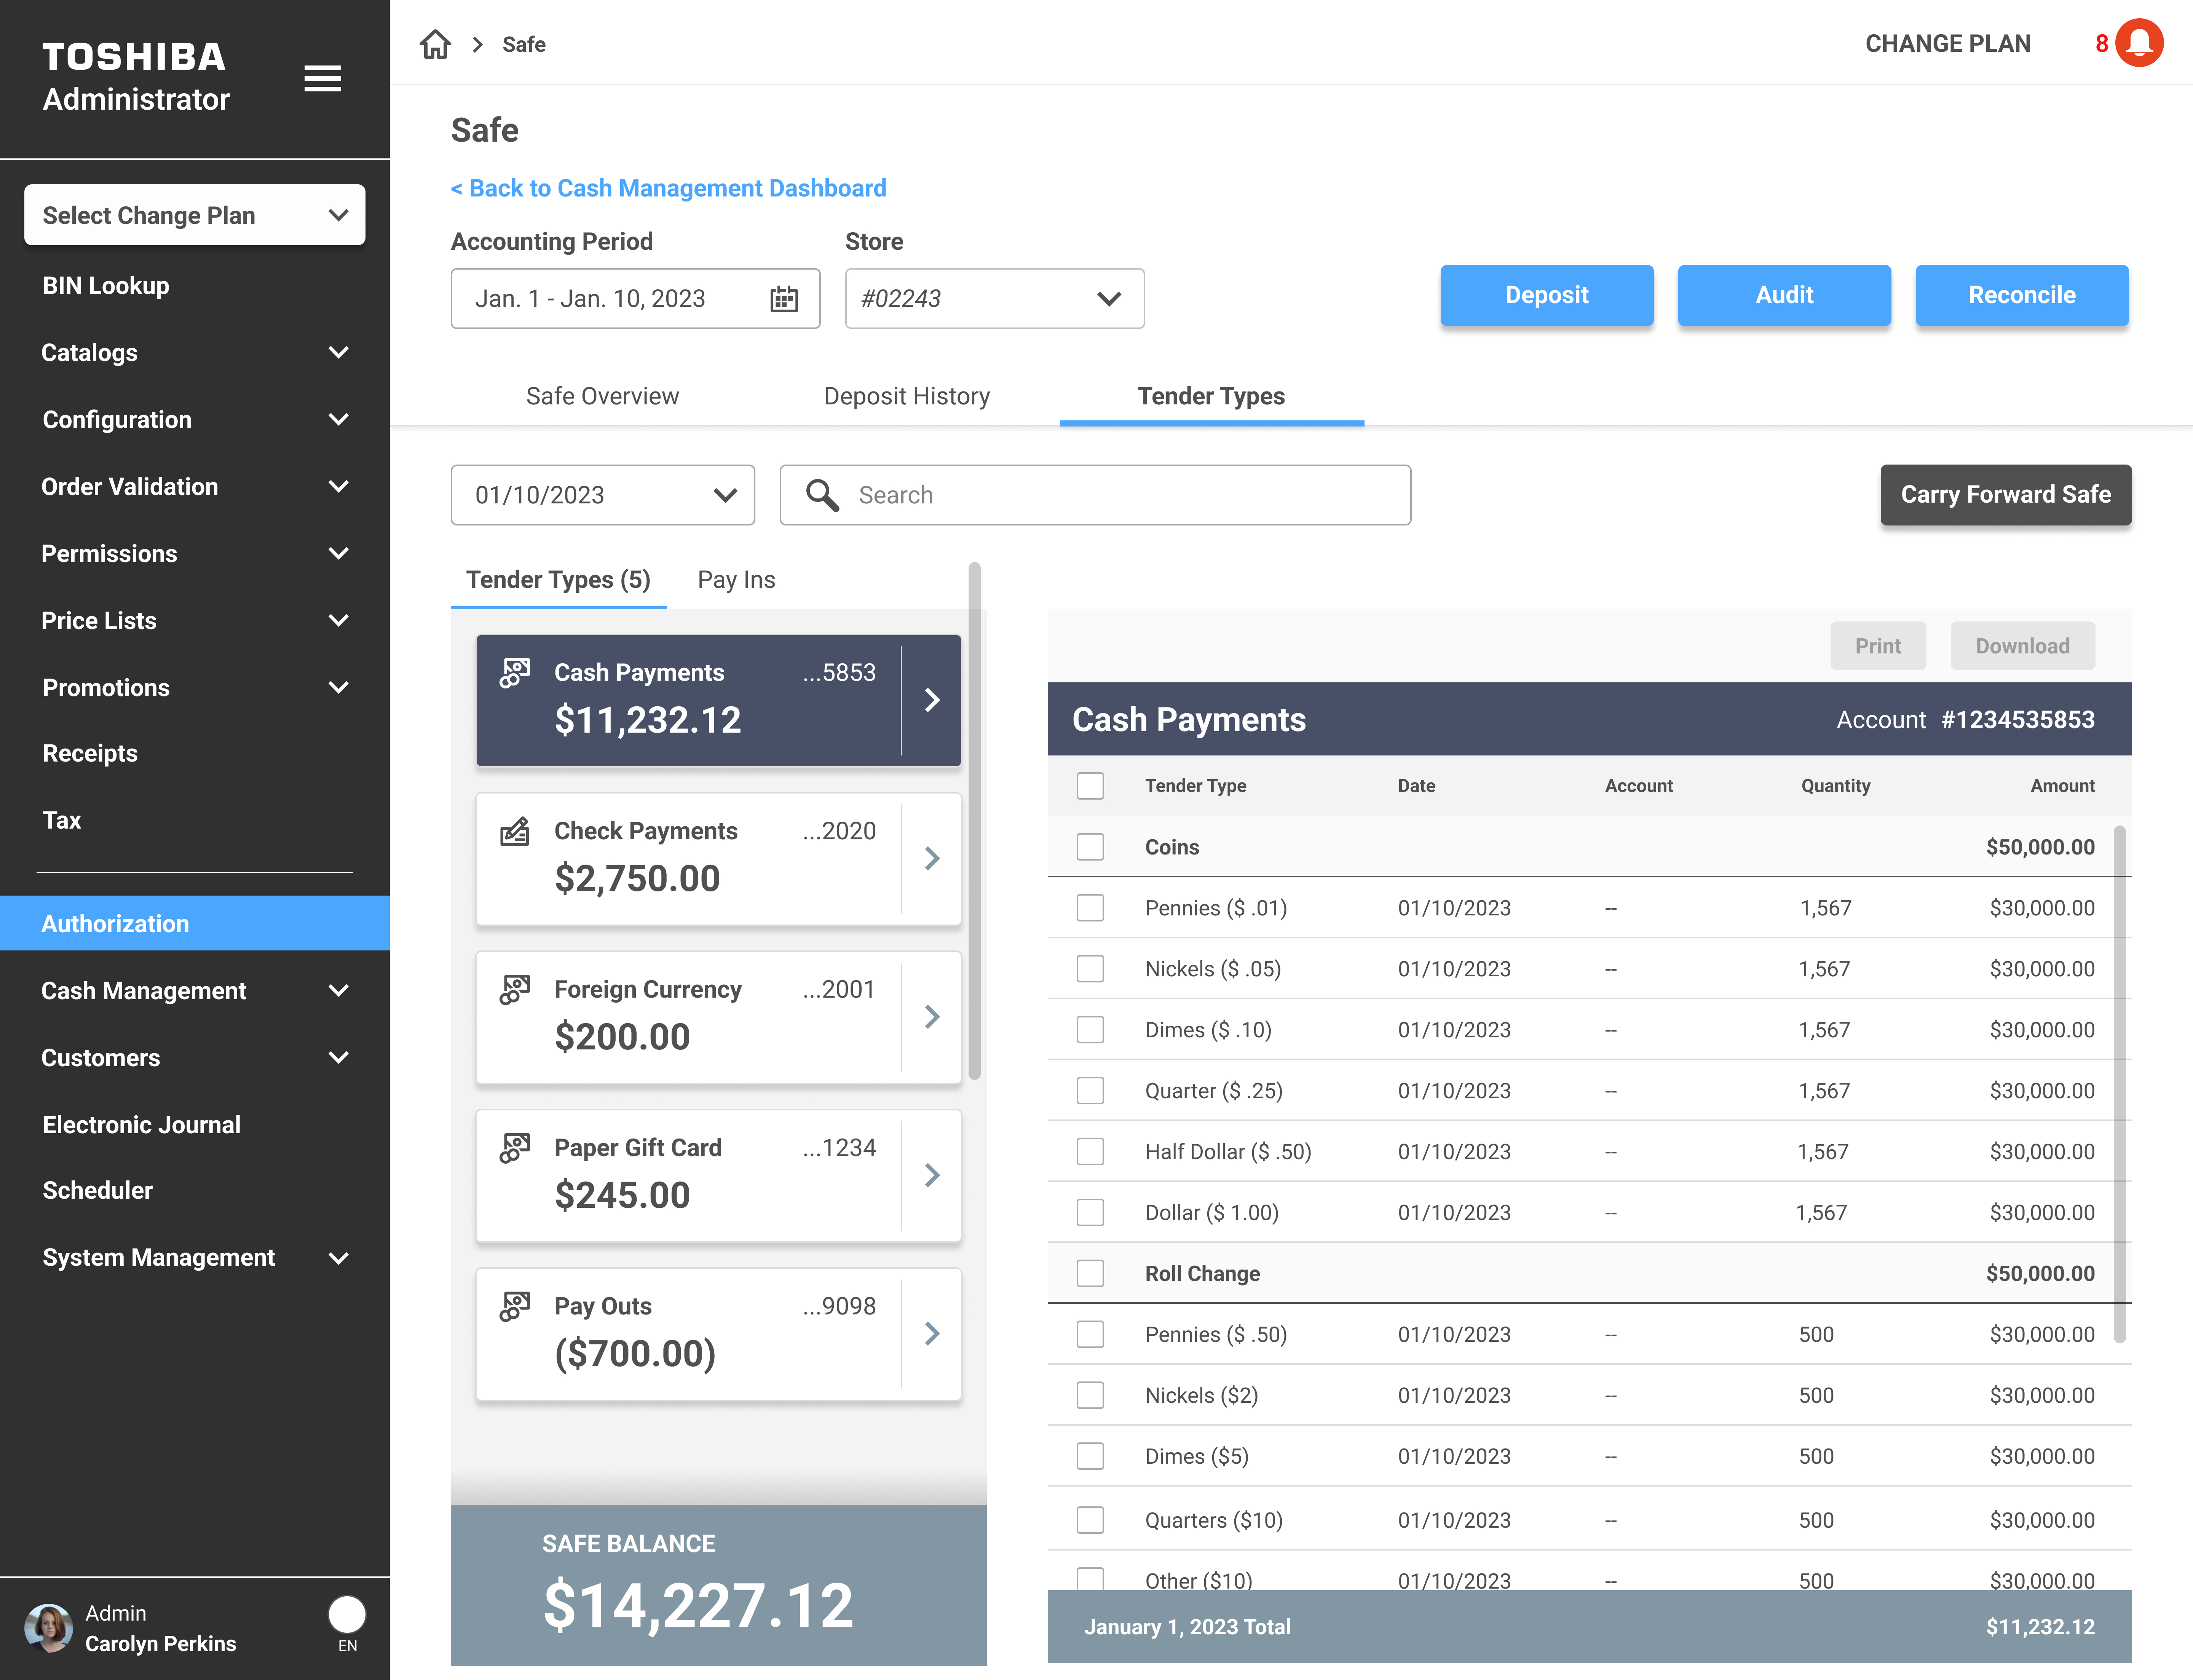Select all rows via header checkbox
Viewport: 2193px width, 1680px height.
[1090, 786]
